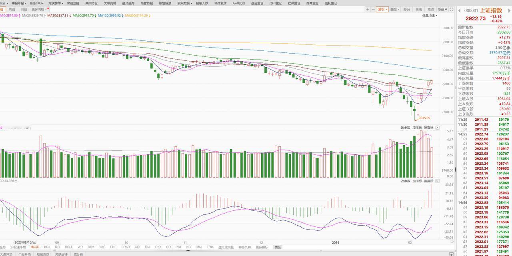Select the OBV indicator tab

(x=91, y=247)
